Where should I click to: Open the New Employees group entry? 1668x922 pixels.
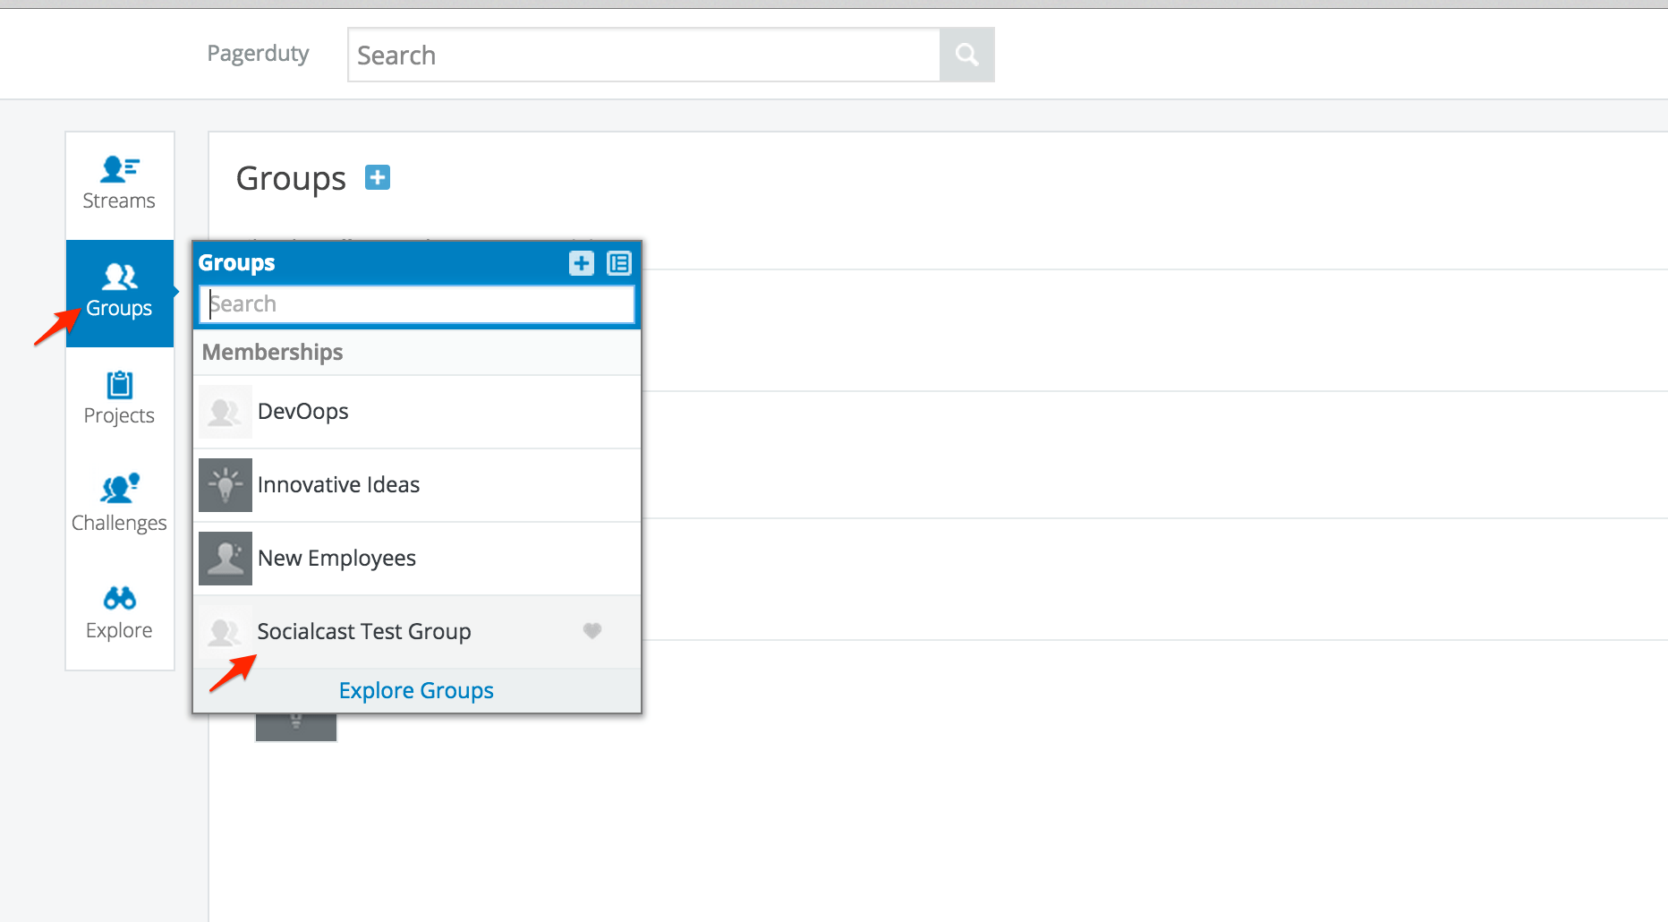pos(336,558)
